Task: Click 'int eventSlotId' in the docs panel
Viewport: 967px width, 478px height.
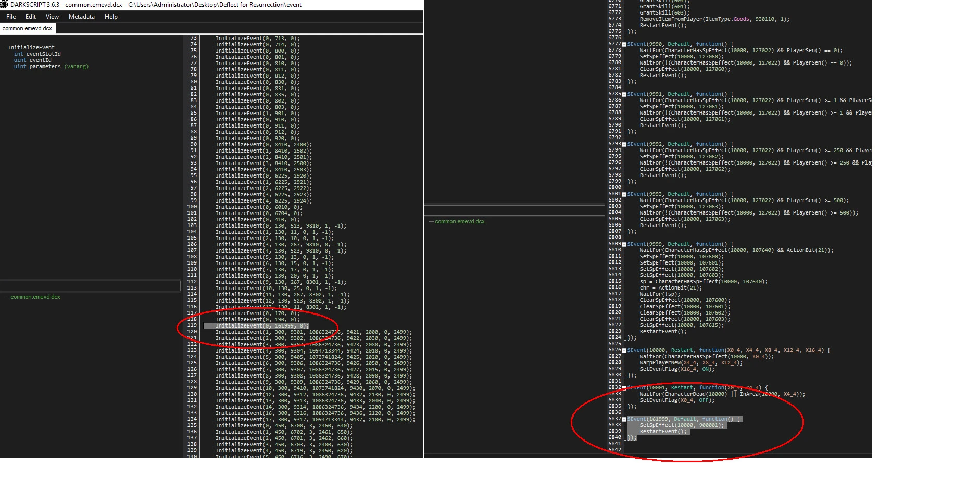Action: click(x=37, y=54)
